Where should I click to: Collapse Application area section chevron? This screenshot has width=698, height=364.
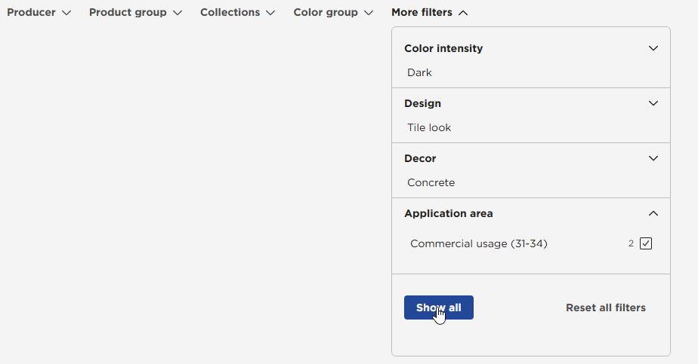(x=653, y=213)
